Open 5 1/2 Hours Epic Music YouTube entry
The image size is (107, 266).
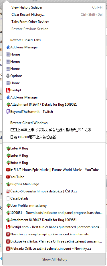[54, 170]
